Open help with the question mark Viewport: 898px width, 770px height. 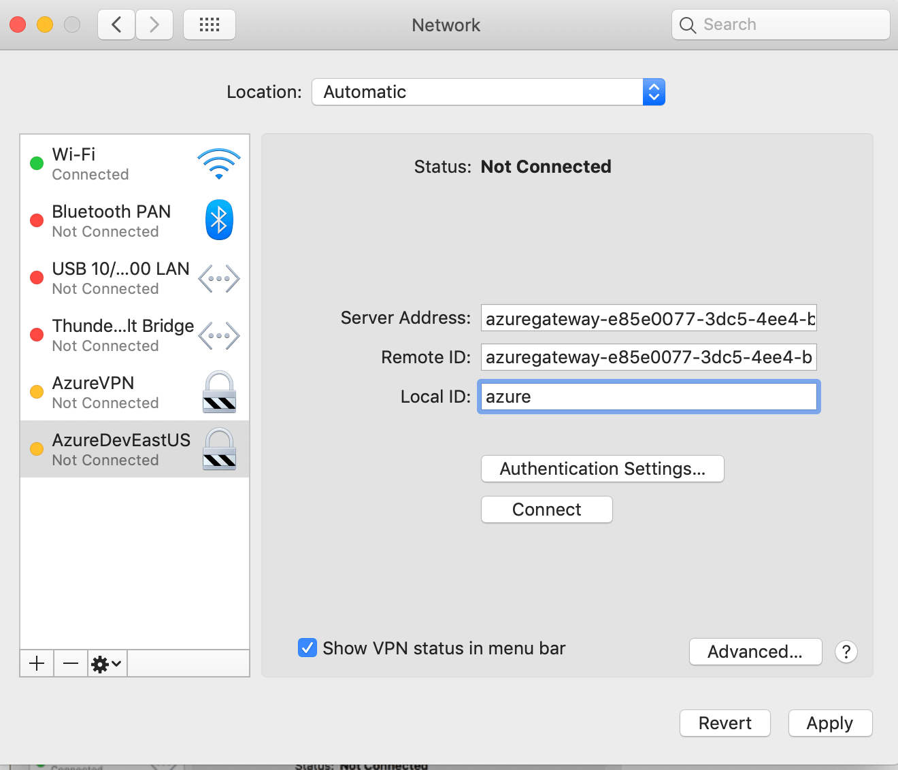pos(846,652)
